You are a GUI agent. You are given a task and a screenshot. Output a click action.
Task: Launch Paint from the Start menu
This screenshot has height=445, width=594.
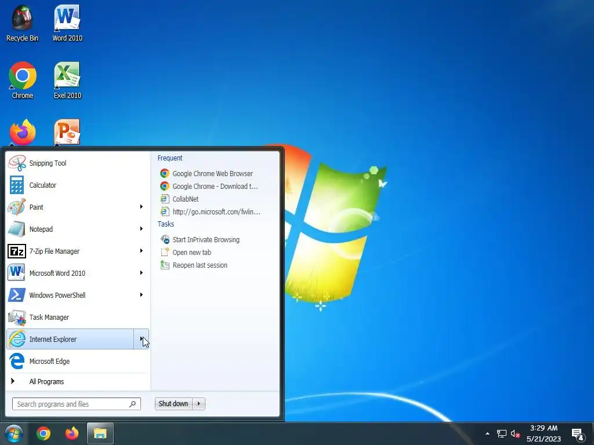[x=70, y=207]
